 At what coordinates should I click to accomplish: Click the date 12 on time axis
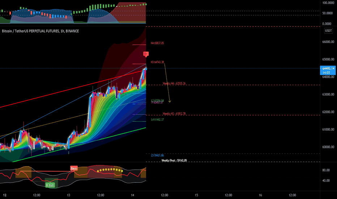[5, 195]
